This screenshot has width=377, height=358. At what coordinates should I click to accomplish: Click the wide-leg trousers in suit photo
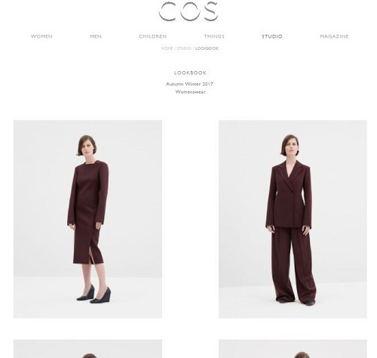tap(293, 264)
